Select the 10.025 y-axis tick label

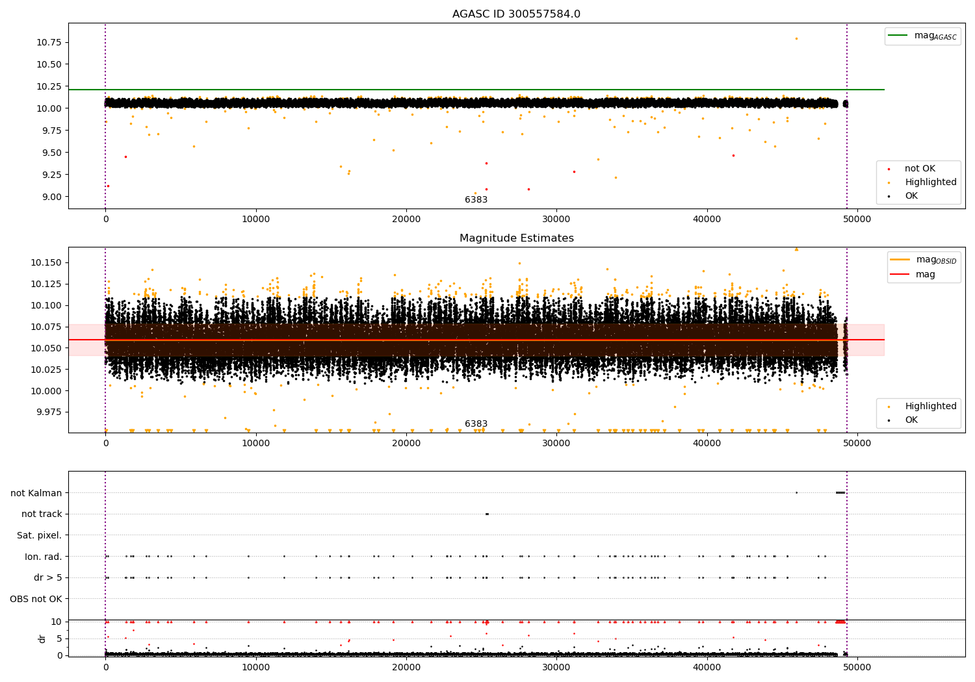(46, 370)
